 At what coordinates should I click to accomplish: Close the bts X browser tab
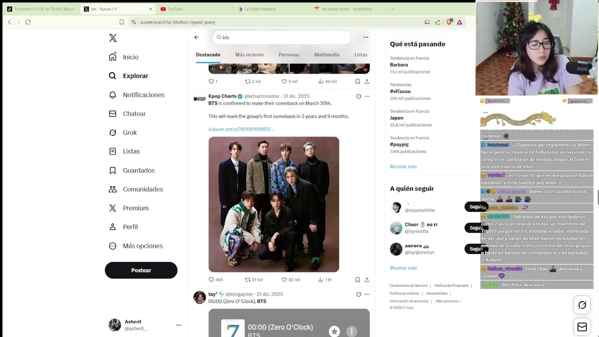pyautogui.click(x=151, y=9)
